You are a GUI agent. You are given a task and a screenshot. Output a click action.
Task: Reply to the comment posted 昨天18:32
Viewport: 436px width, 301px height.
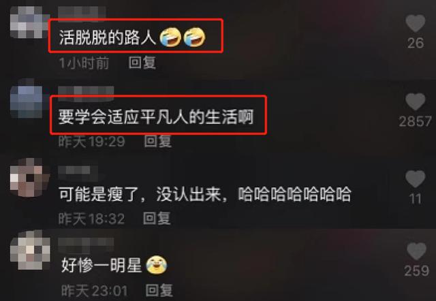157,219
